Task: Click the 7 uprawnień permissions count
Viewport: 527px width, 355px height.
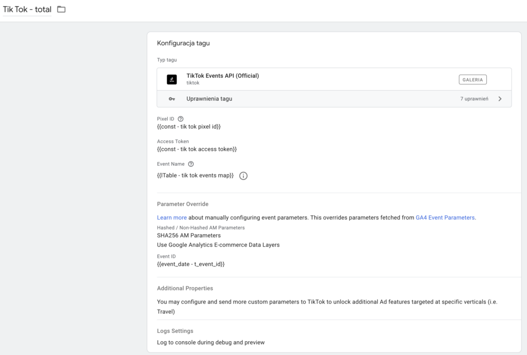Action: point(474,99)
